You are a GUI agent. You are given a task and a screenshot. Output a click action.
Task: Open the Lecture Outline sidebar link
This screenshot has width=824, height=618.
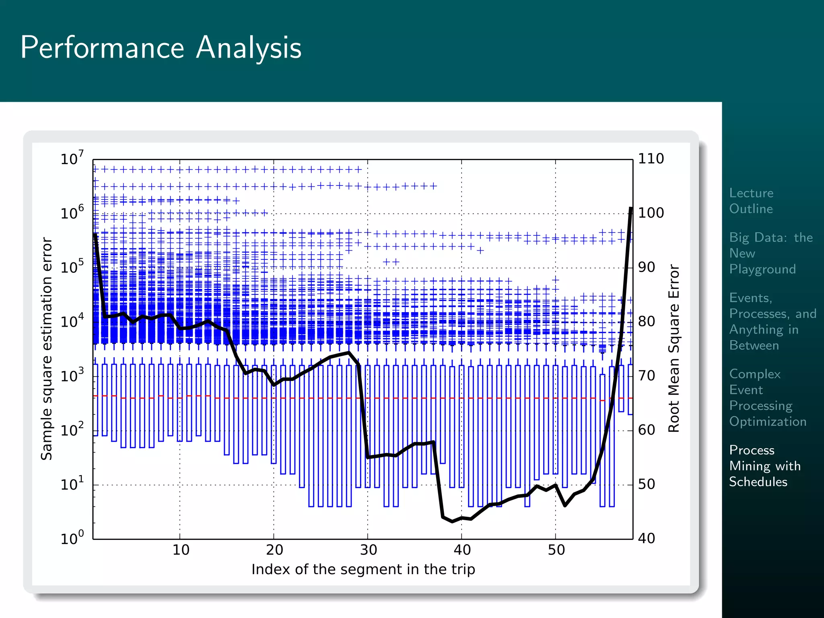(751, 201)
